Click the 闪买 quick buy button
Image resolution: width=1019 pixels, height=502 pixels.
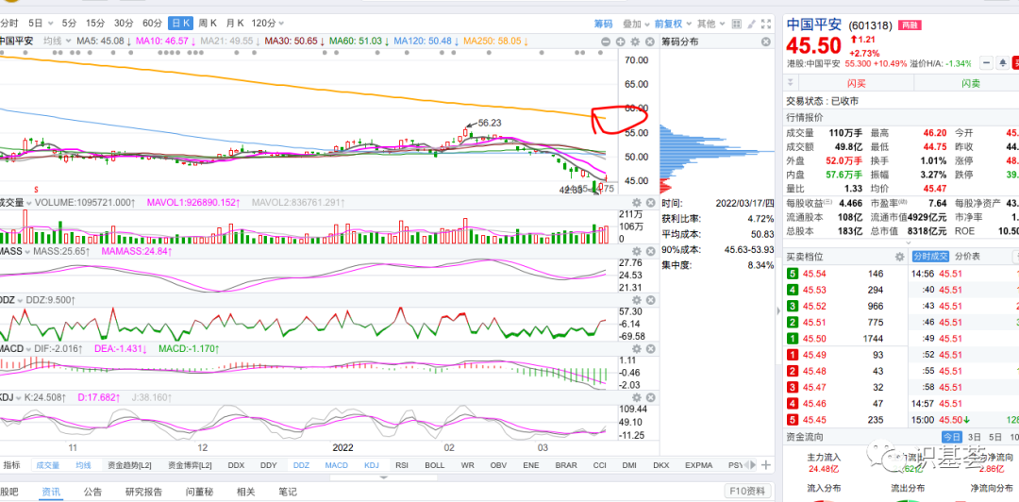point(856,83)
